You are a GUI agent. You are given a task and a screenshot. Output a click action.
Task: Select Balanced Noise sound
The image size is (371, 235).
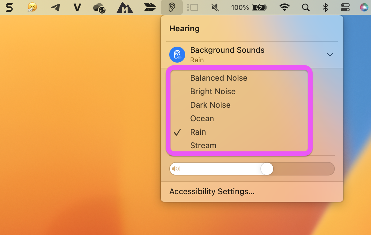[x=219, y=78]
